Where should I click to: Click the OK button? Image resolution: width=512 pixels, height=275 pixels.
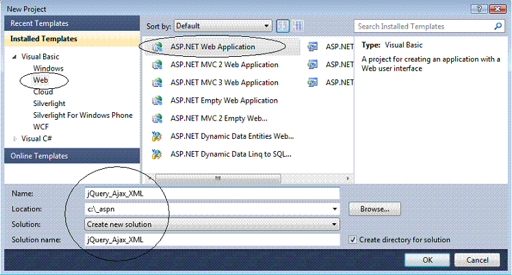427,260
